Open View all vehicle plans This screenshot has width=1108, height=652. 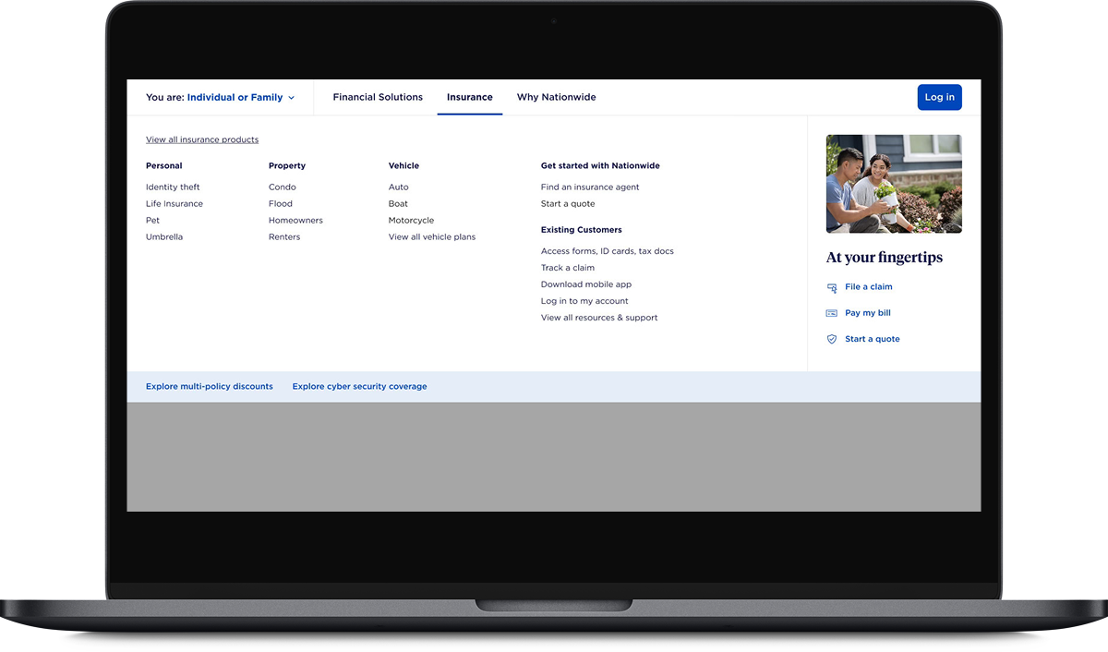click(x=432, y=236)
